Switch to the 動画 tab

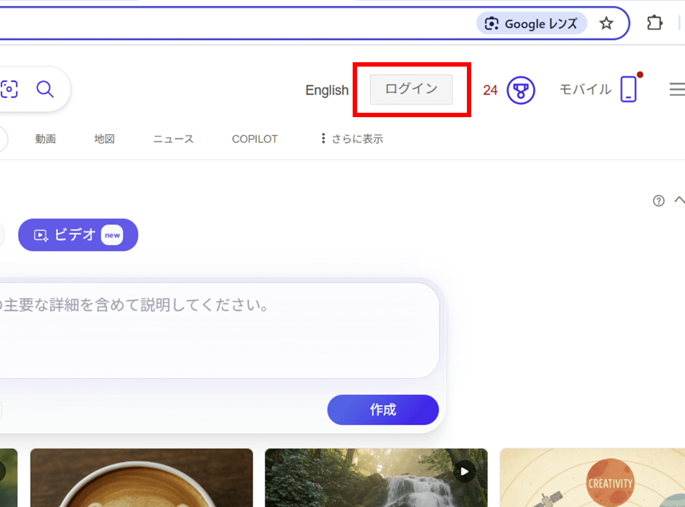[x=45, y=139]
